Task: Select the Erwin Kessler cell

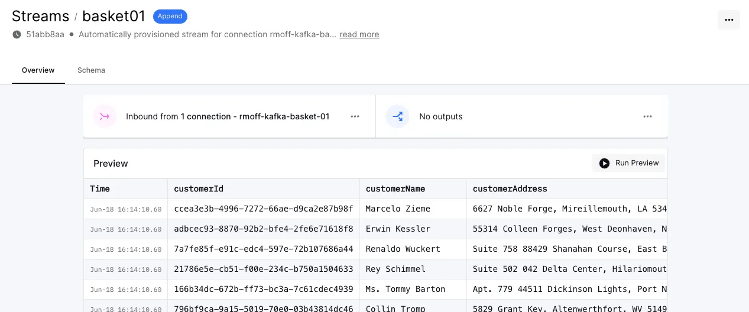Action: pyautogui.click(x=413, y=229)
